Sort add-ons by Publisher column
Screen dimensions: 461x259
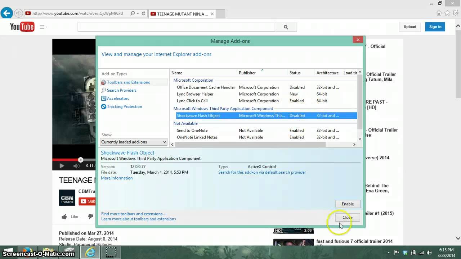coord(263,73)
